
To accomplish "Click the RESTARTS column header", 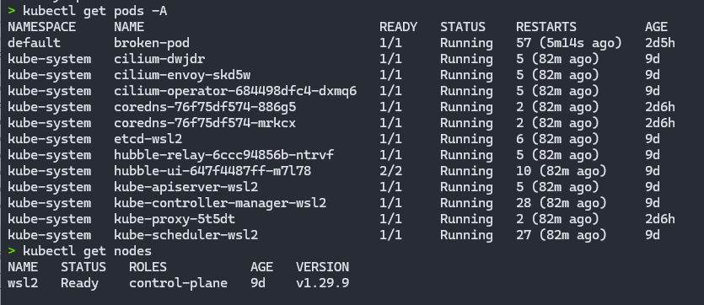I will [546, 27].
